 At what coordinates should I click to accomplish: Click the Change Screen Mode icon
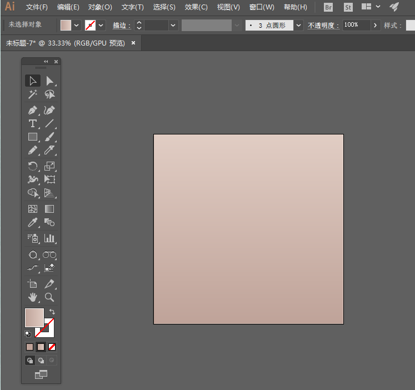41,374
